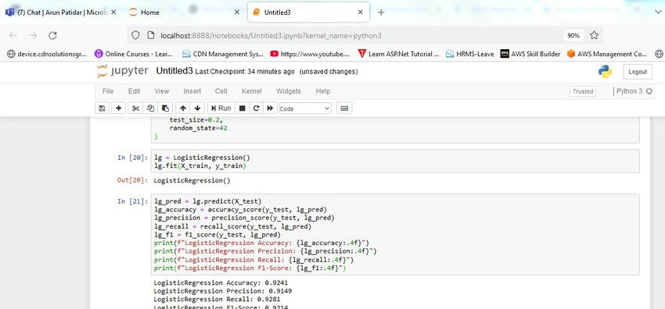Screen dimensions: 665x309
Task: Open the AWS Management Console bookmark
Action: tap(607, 54)
